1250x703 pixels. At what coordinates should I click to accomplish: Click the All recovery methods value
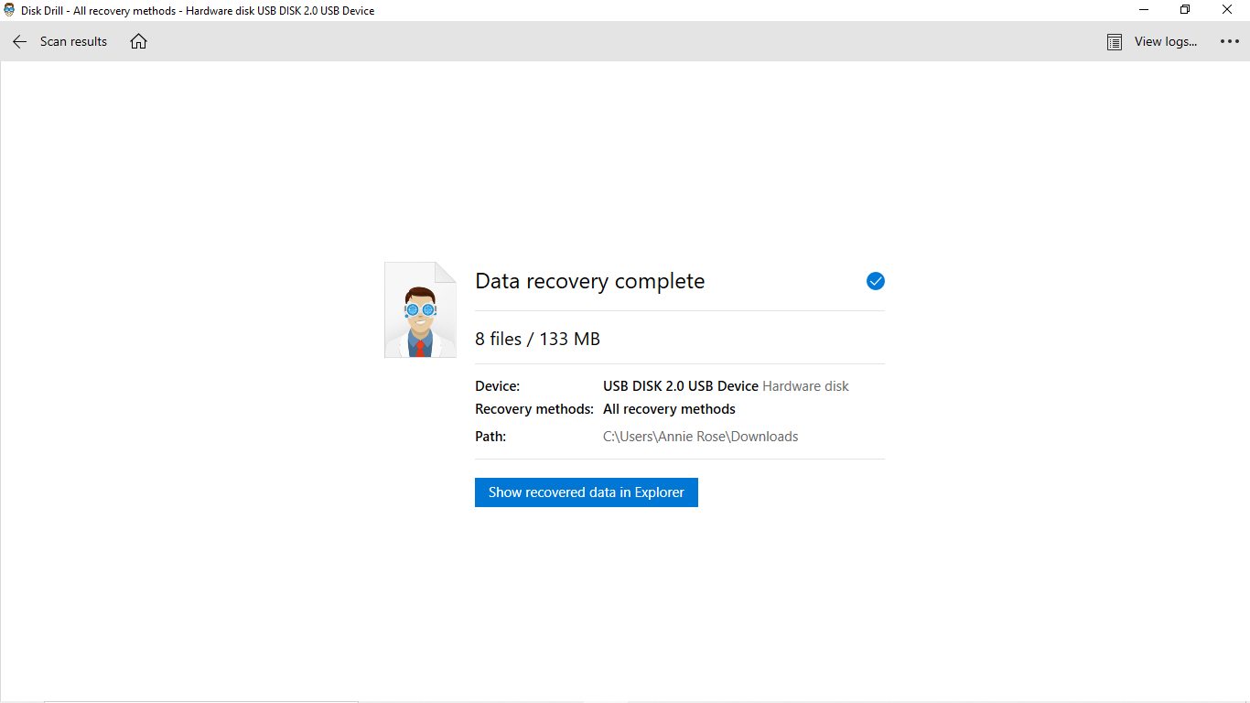(x=669, y=408)
